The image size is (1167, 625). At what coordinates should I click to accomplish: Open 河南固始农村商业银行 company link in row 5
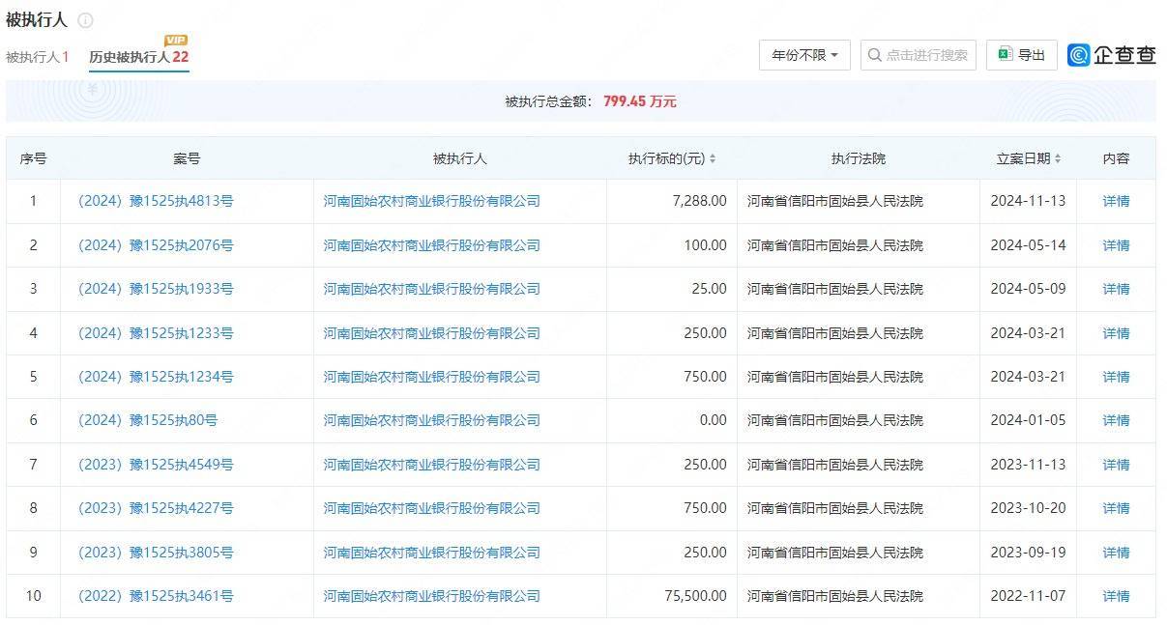coord(432,377)
